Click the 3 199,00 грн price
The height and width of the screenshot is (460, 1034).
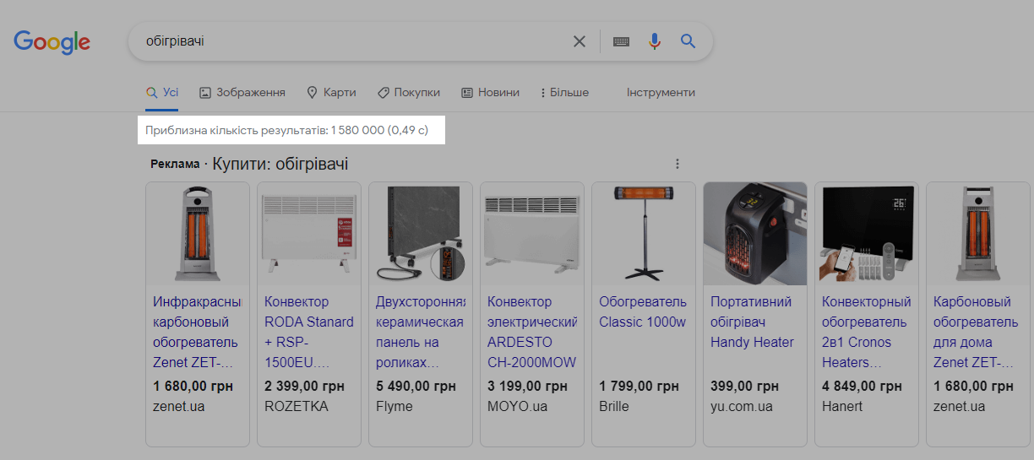coord(527,387)
